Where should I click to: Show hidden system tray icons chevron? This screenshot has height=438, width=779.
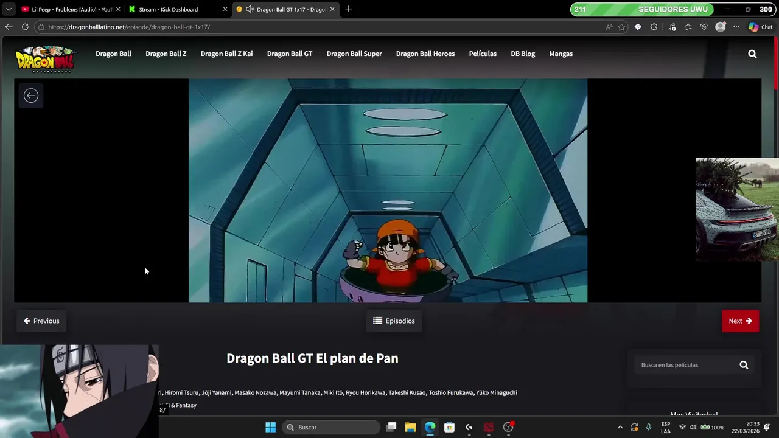point(620,427)
